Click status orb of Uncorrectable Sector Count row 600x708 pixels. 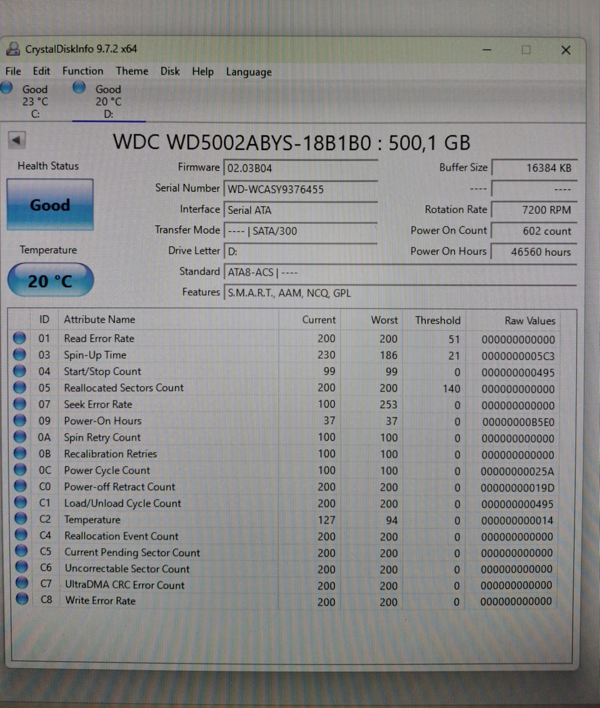click(x=21, y=567)
